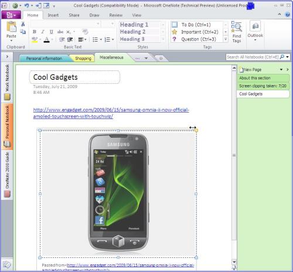Toggle bold formatting
The width and height of the screenshot is (293, 272).
[x=35, y=32]
